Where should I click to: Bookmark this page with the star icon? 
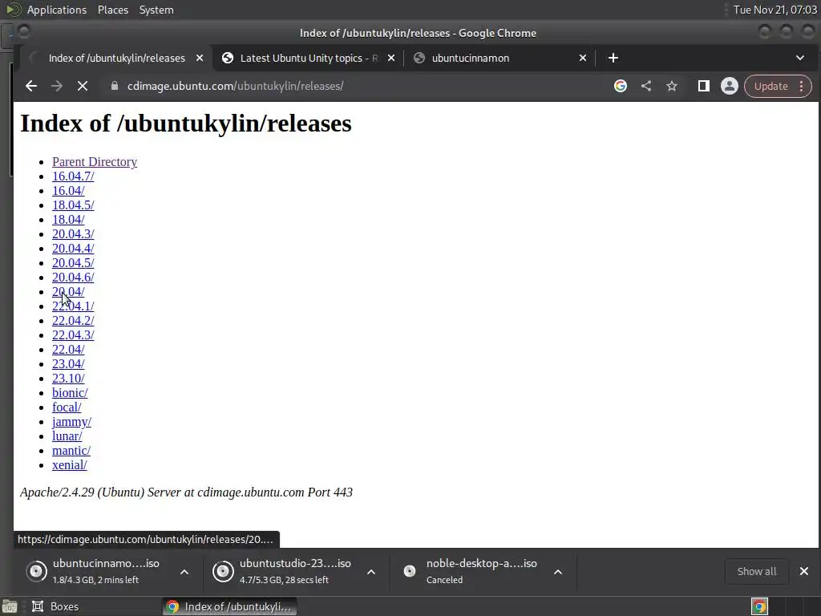672,86
